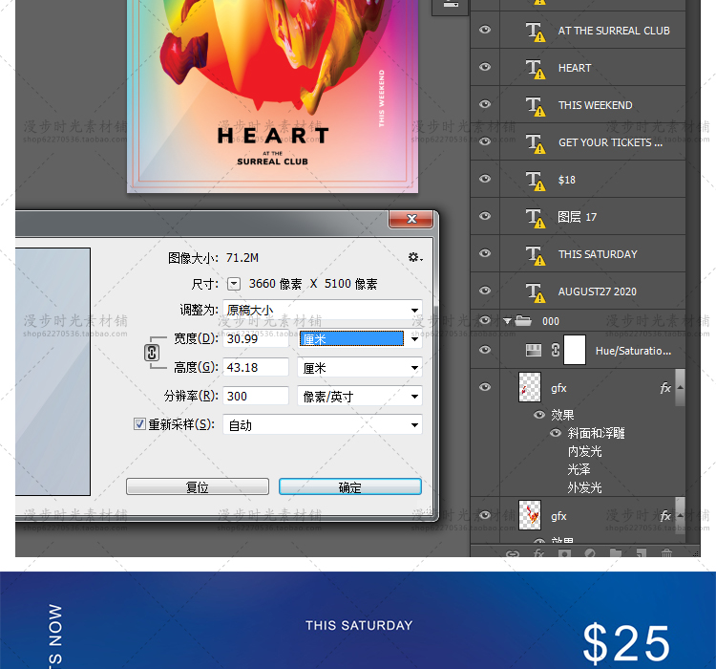Click the new group folder icon
This screenshot has width=716, height=669.
coord(616,552)
